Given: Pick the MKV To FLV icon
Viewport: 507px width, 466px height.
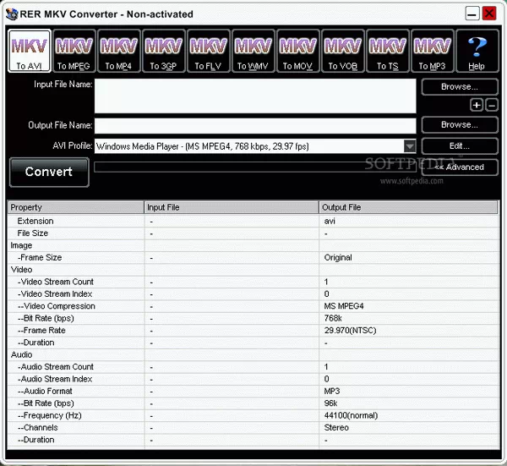Looking at the screenshot, I should click(x=209, y=51).
